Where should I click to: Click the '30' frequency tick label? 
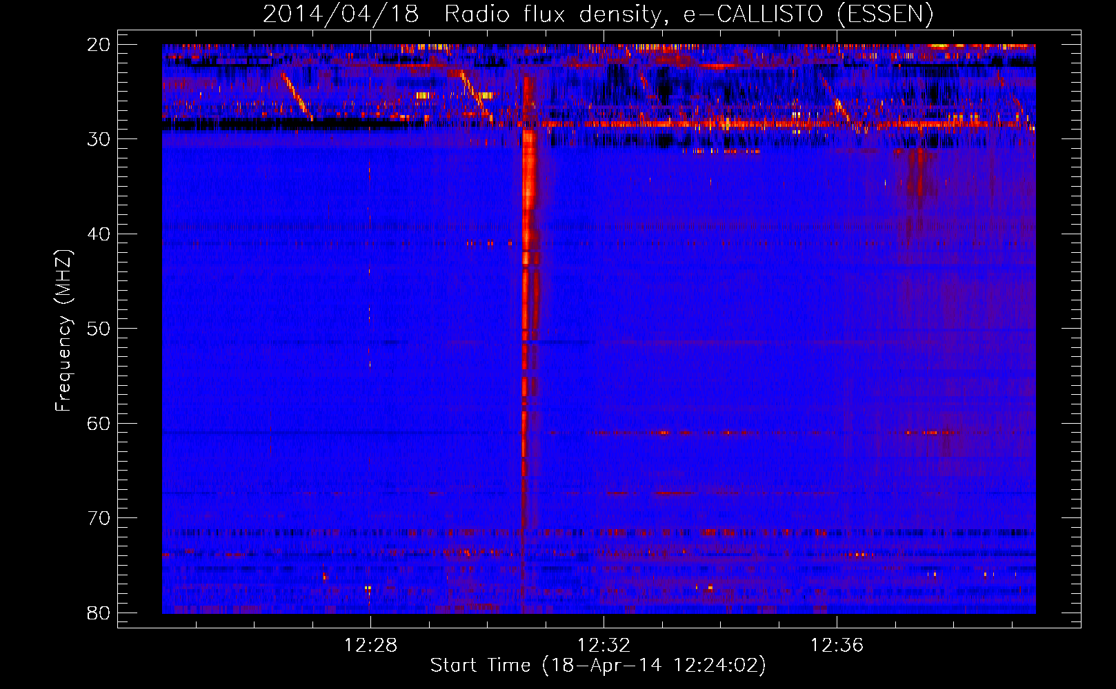[99, 139]
